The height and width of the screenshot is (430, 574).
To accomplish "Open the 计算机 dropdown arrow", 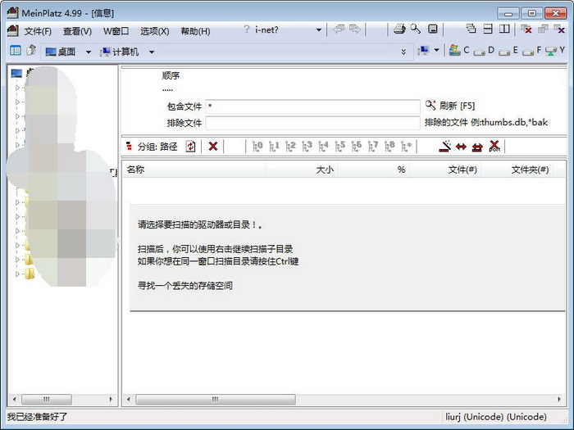I will pyautogui.click(x=151, y=52).
